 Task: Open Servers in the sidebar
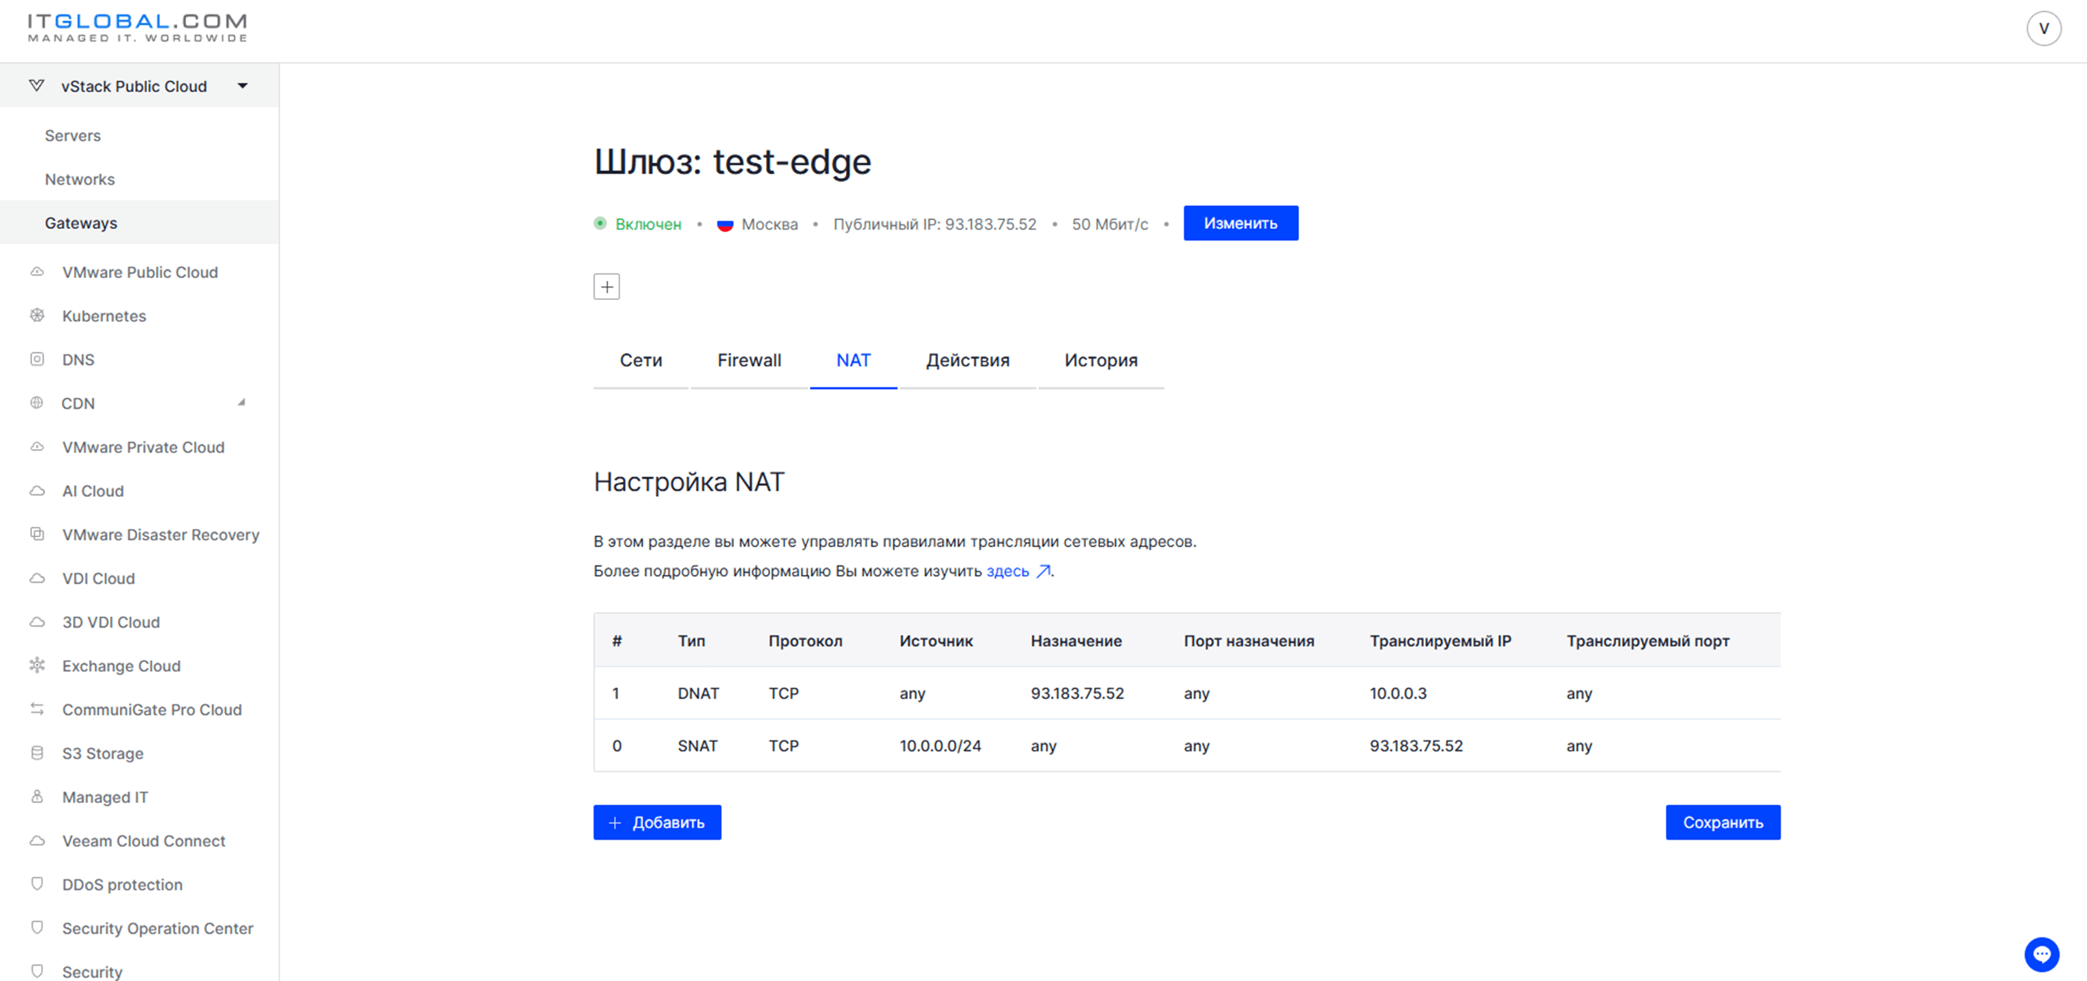click(x=73, y=135)
